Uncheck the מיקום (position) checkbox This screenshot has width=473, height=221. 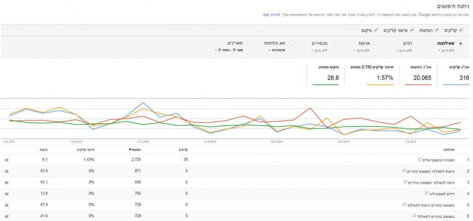376,30
